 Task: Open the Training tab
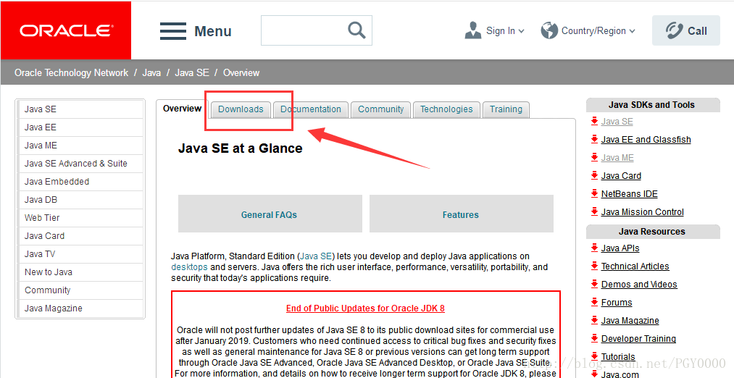click(x=506, y=109)
